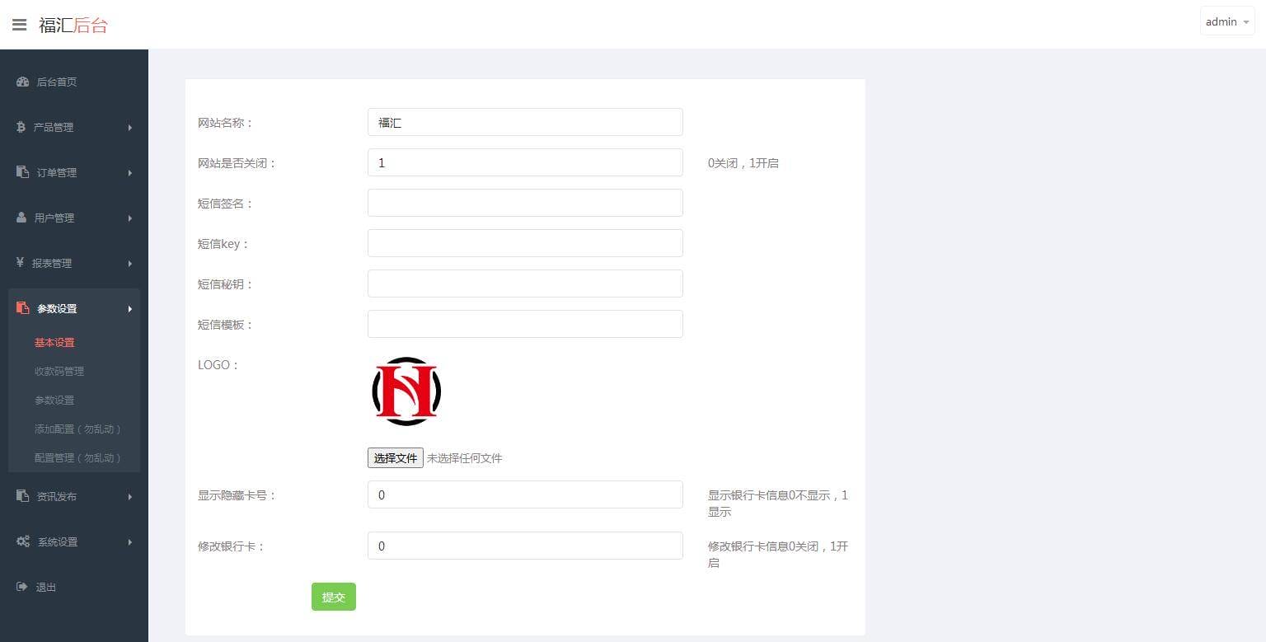Open 配置管理（勿乱动）page
This screenshot has height=642, width=1266.
tap(79, 457)
